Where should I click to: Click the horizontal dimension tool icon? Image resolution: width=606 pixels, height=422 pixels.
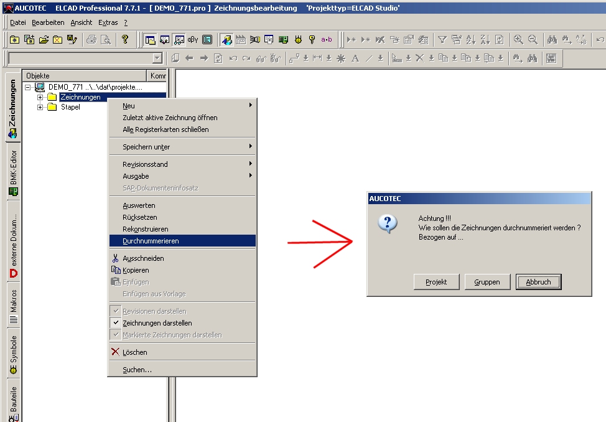(317, 59)
